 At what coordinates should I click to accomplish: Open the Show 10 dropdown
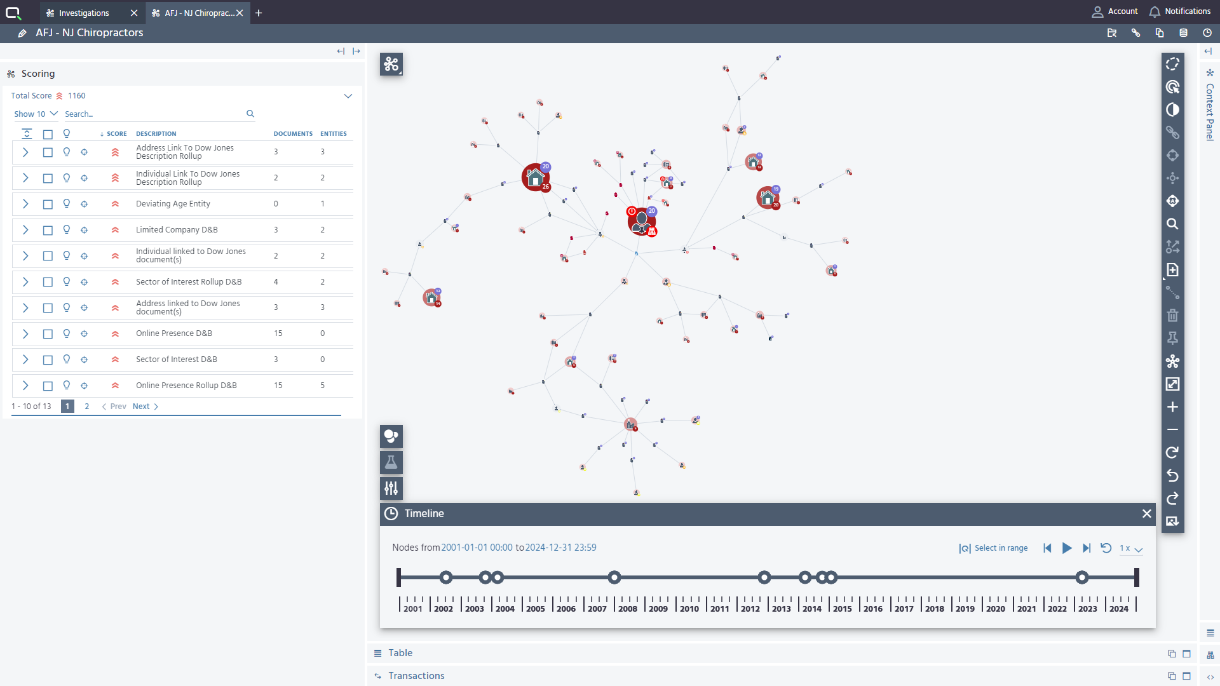click(35, 114)
